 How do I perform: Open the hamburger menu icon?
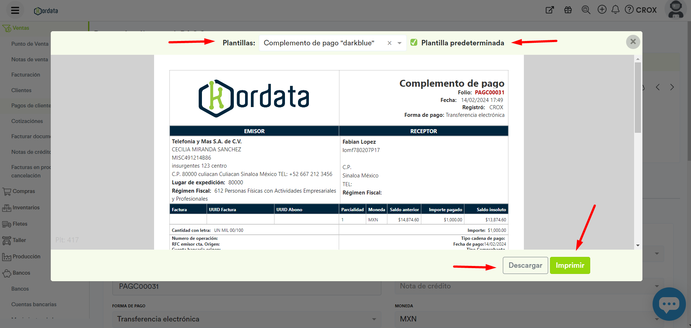pyautogui.click(x=15, y=10)
